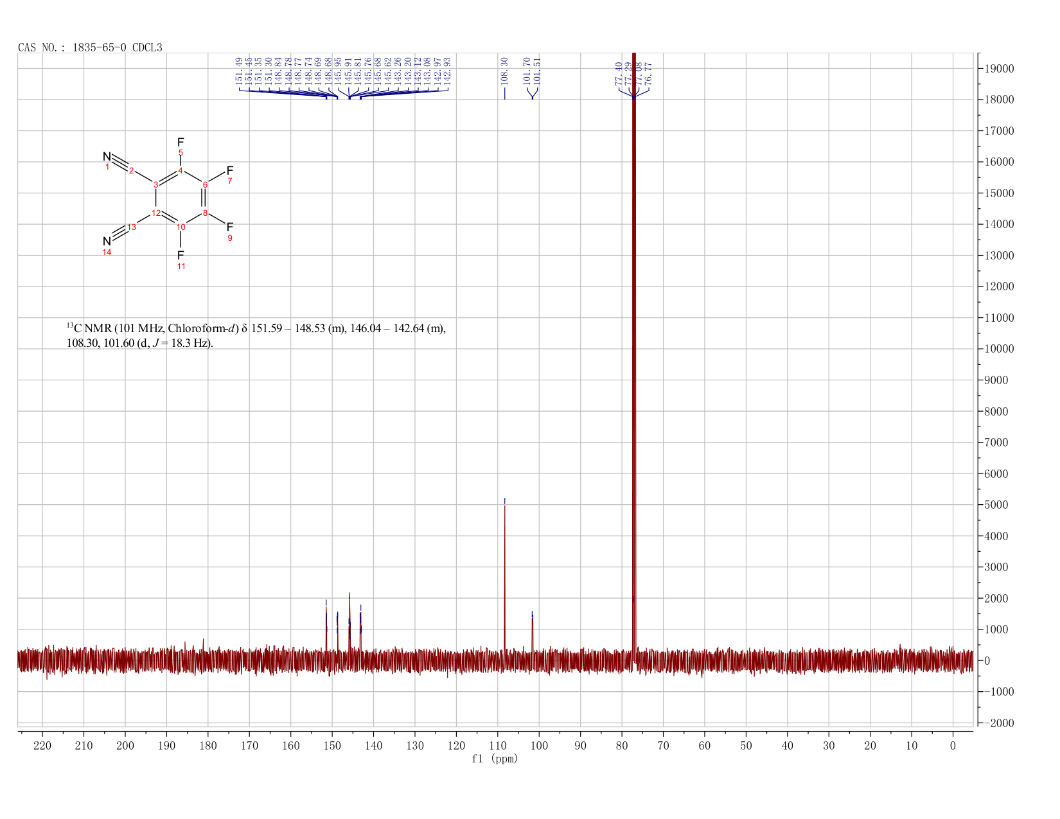Click the -1000 intensity axis value
Viewport: 1060px width, 819px height.
[998, 692]
